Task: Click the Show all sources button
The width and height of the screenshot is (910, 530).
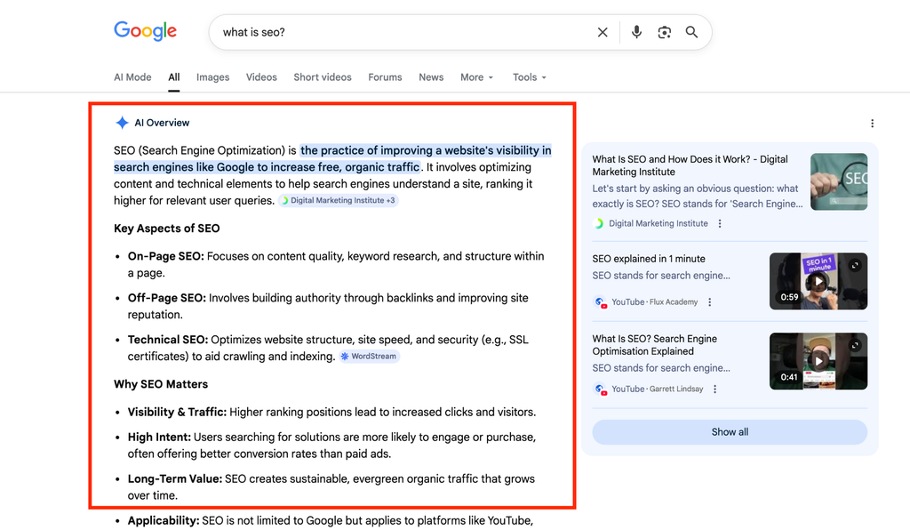Action: pos(730,432)
